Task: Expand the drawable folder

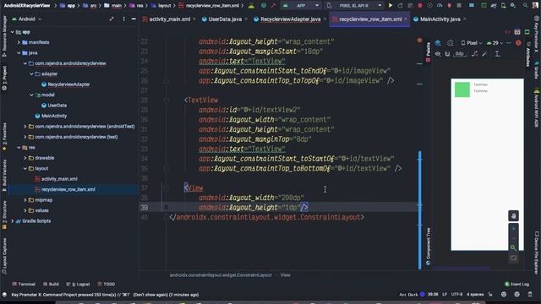Action: [x=25, y=158]
